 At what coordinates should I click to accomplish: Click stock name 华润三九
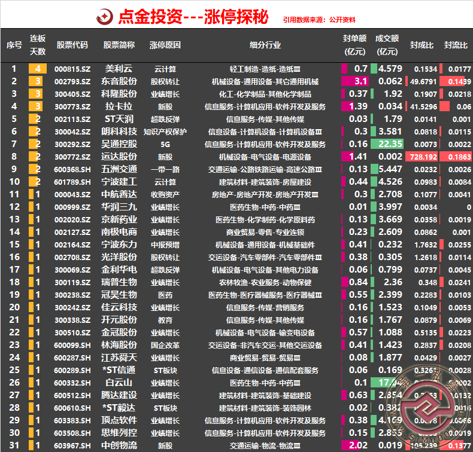coord(119,207)
